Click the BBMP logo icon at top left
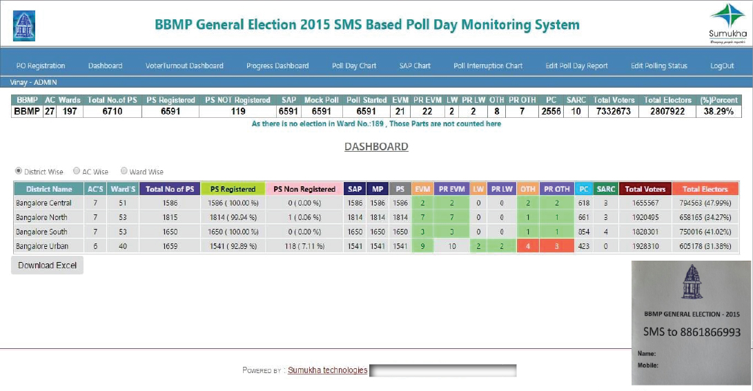The image size is (753, 391). [24, 26]
